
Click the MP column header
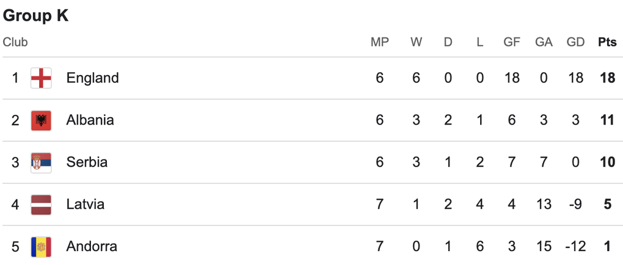(x=380, y=43)
